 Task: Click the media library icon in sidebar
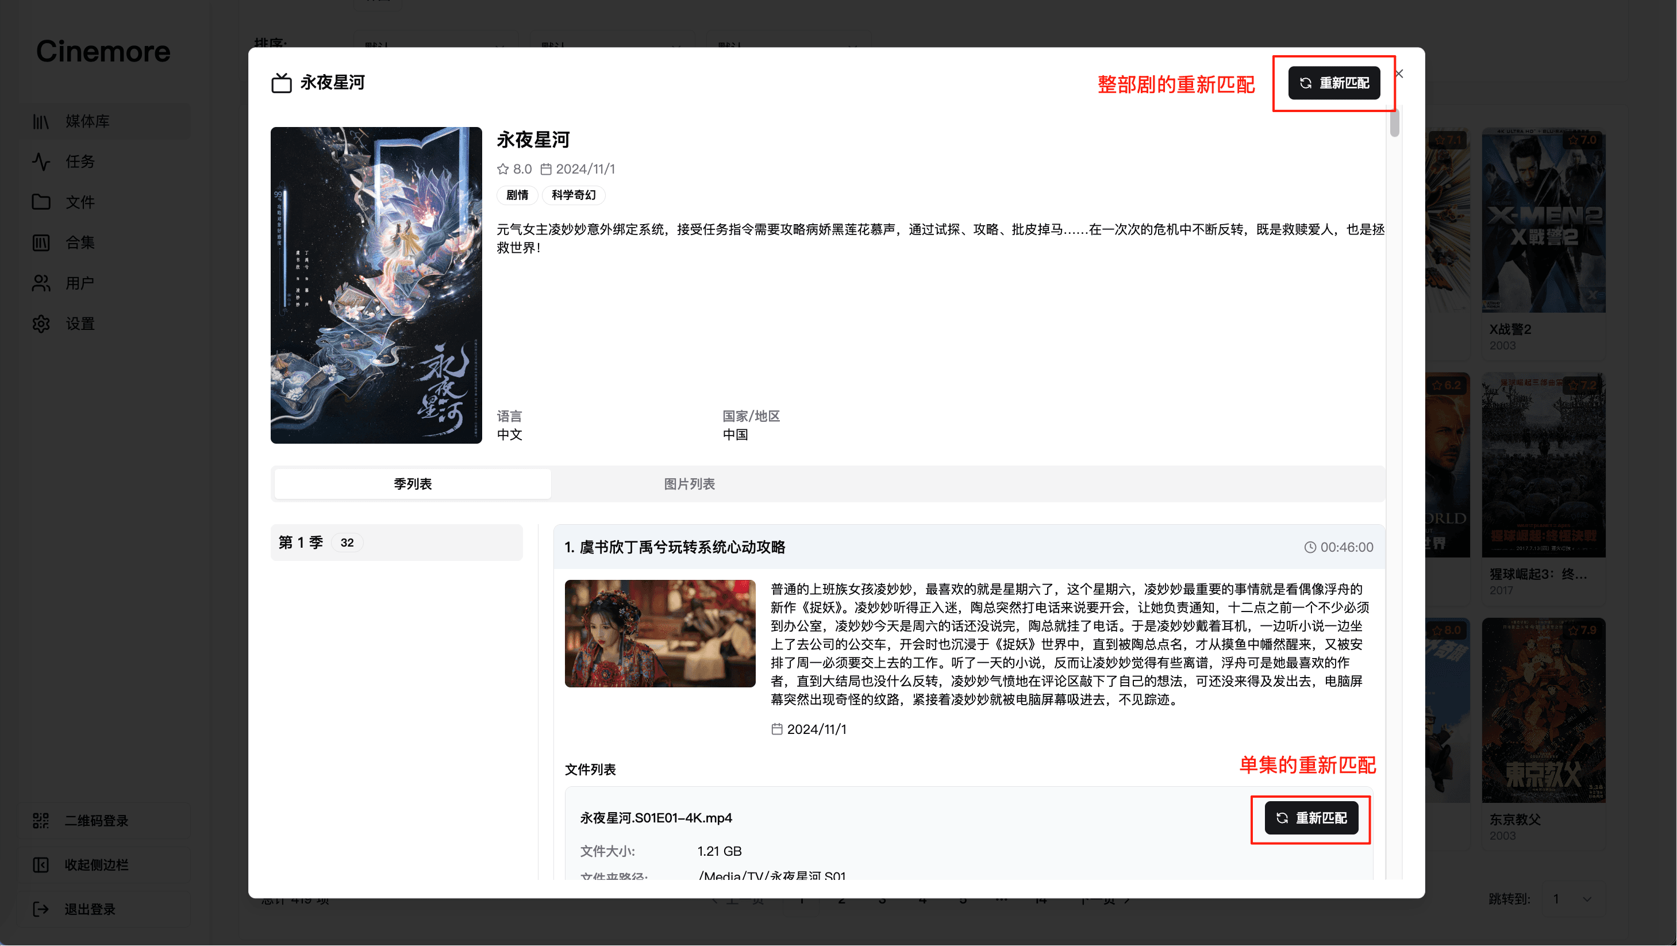pos(41,122)
